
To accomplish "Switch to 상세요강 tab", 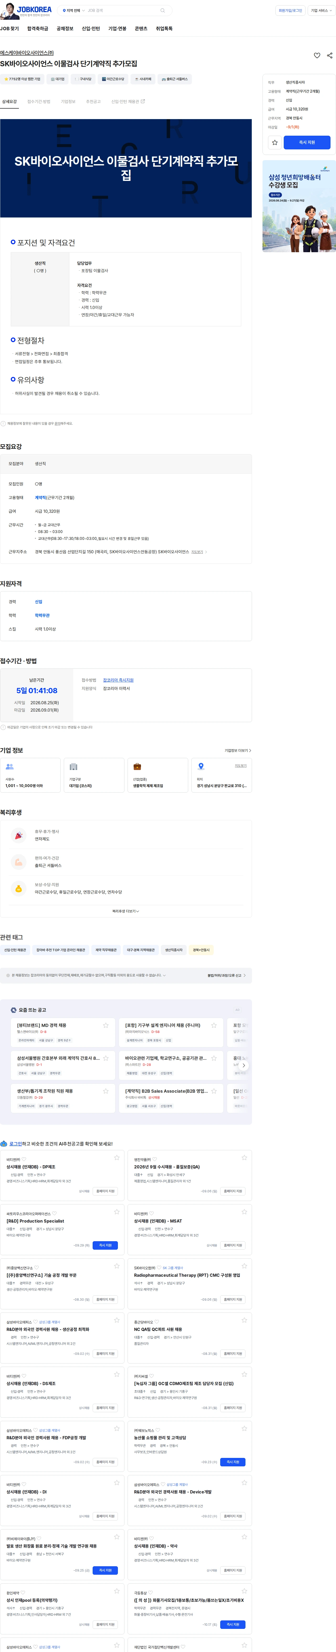I will coord(10,101).
